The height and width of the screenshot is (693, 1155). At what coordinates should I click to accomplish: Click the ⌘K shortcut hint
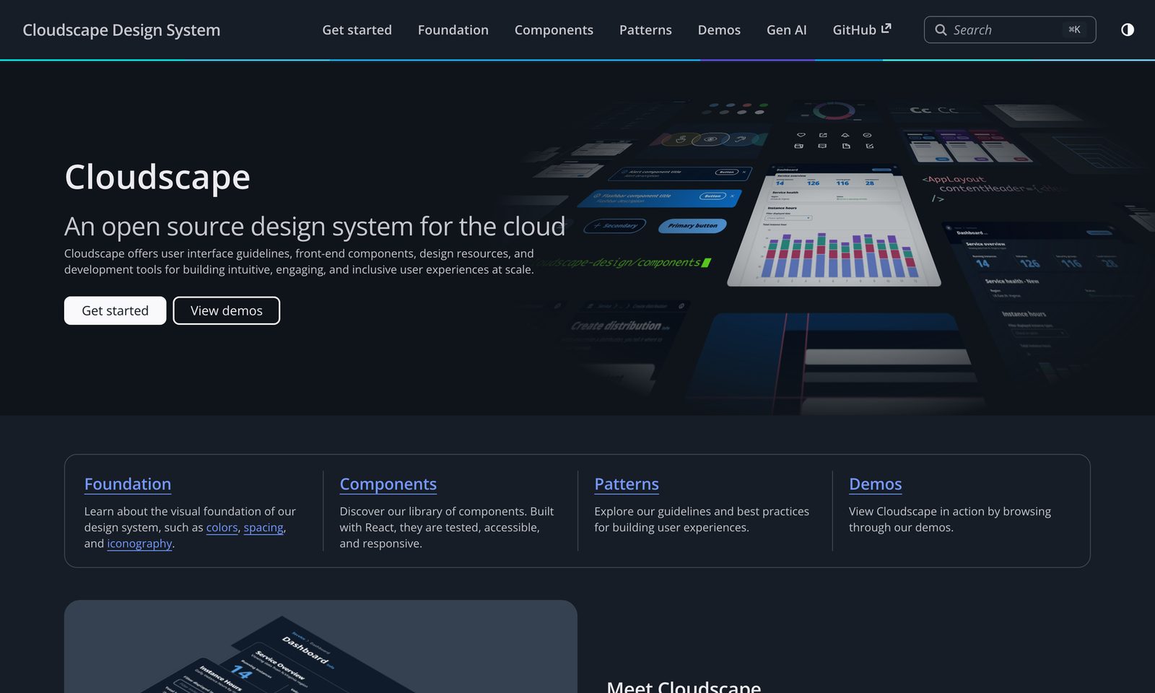[x=1074, y=30]
